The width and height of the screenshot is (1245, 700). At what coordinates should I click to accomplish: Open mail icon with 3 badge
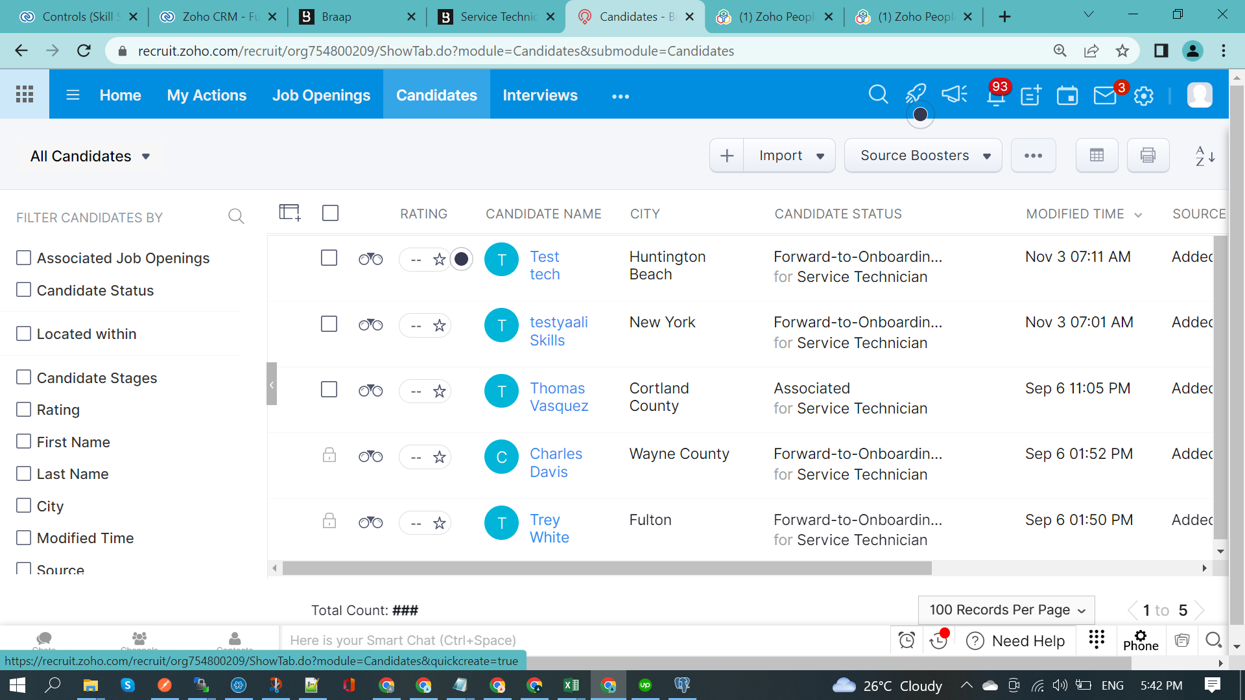pyautogui.click(x=1105, y=96)
